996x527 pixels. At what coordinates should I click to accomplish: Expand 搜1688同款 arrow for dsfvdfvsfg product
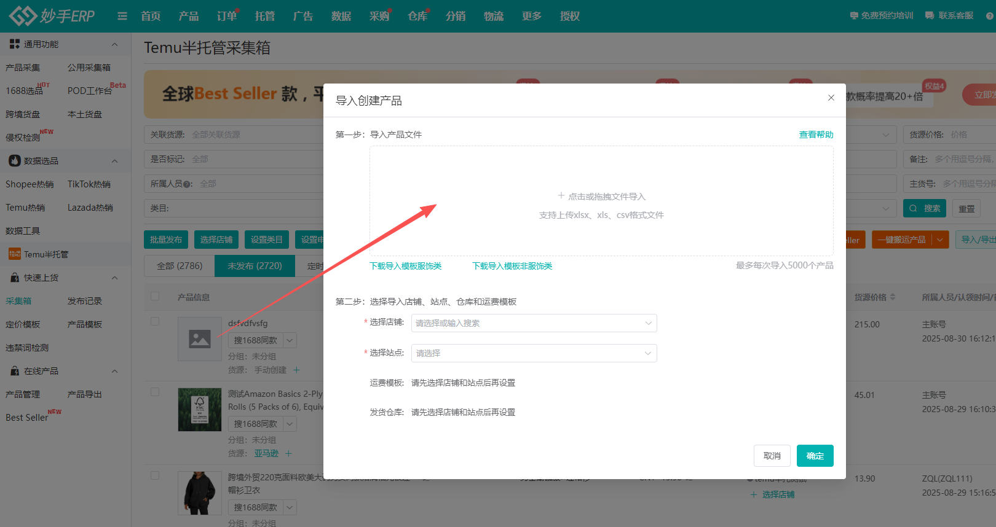[x=290, y=340]
